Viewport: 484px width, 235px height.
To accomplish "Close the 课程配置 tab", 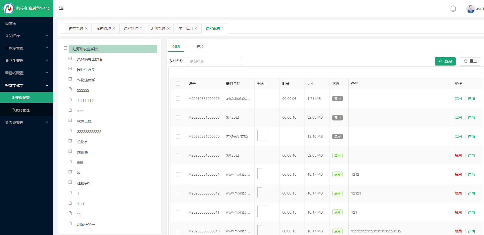I will (x=223, y=28).
